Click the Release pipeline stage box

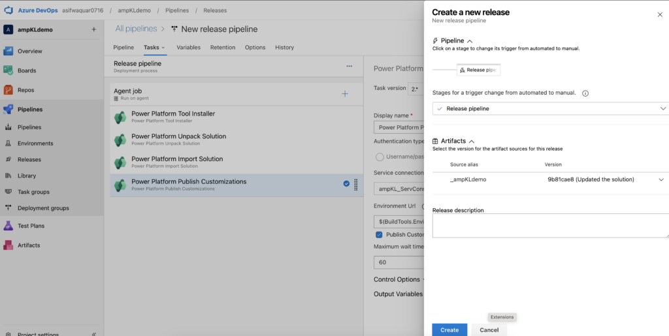click(478, 70)
